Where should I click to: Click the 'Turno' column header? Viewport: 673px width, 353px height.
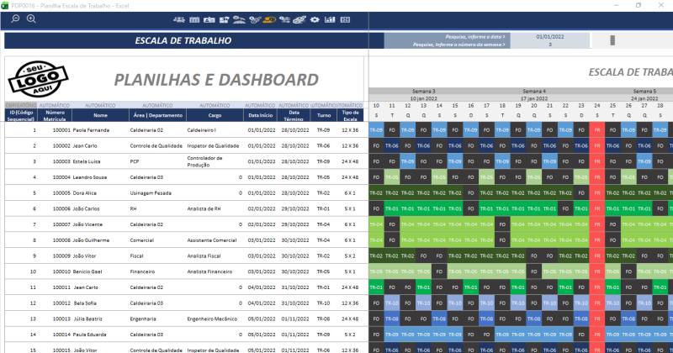pos(324,115)
